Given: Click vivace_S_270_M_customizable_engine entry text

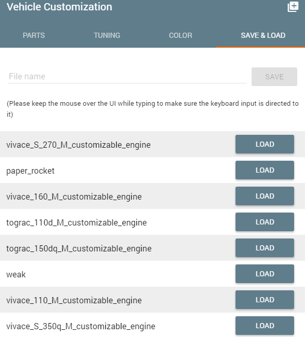Looking at the screenshot, I should point(78,145).
